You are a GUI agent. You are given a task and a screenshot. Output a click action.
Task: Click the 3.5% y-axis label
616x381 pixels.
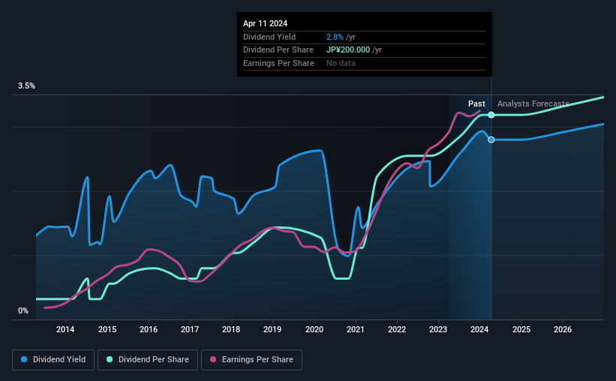click(27, 86)
